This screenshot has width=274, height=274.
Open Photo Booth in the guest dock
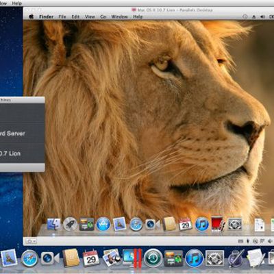pyautogui.click(x=218, y=224)
